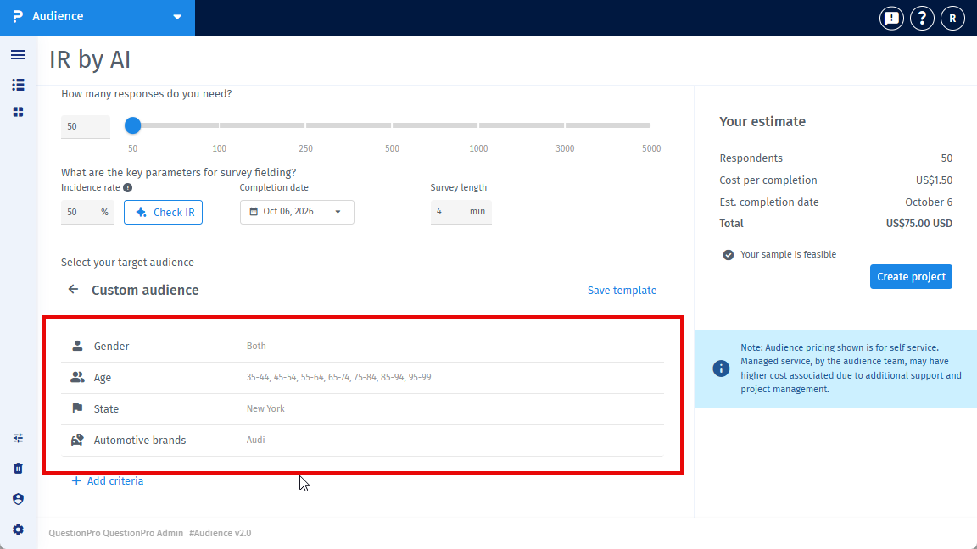Open the R user profile menu
The image size is (977, 549).
pyautogui.click(x=952, y=18)
